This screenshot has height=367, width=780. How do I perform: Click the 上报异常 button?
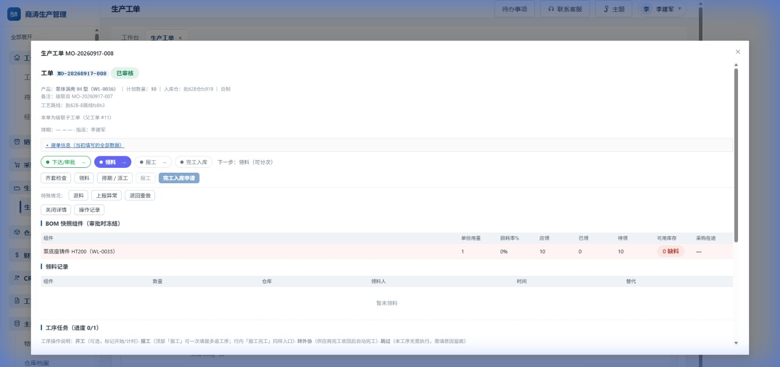106,195
